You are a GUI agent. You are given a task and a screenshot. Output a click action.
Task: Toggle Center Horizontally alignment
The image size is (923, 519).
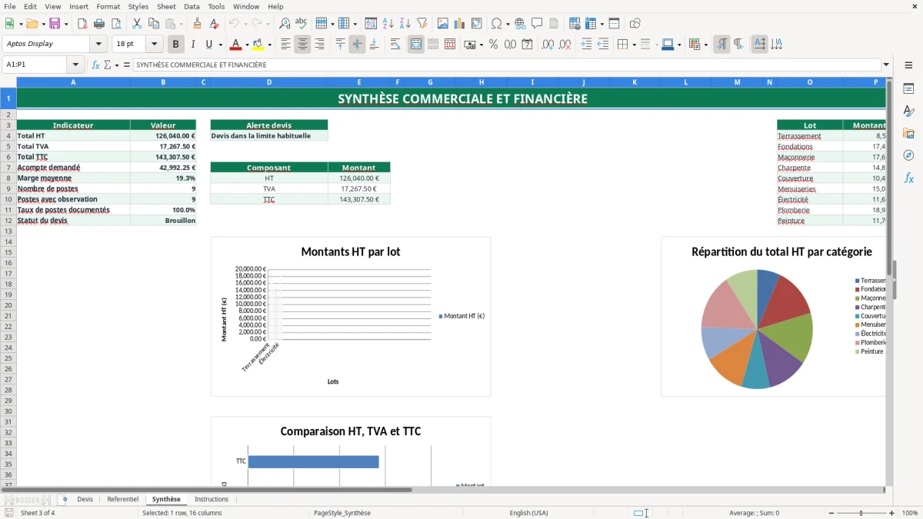coord(302,45)
